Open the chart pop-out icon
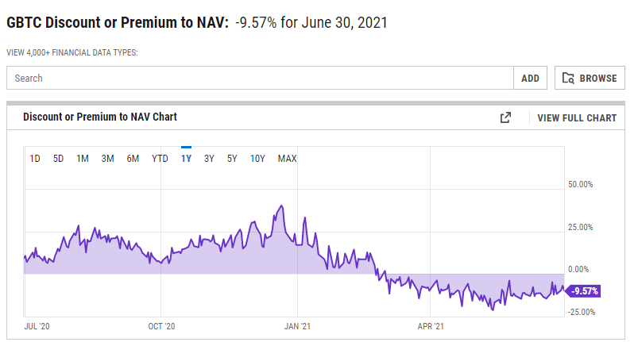The image size is (638, 342). pyautogui.click(x=505, y=117)
